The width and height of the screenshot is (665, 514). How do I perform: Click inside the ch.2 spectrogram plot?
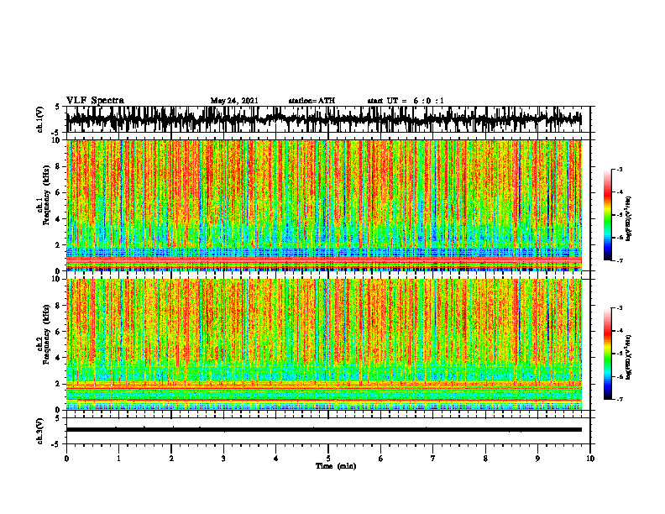click(x=324, y=344)
